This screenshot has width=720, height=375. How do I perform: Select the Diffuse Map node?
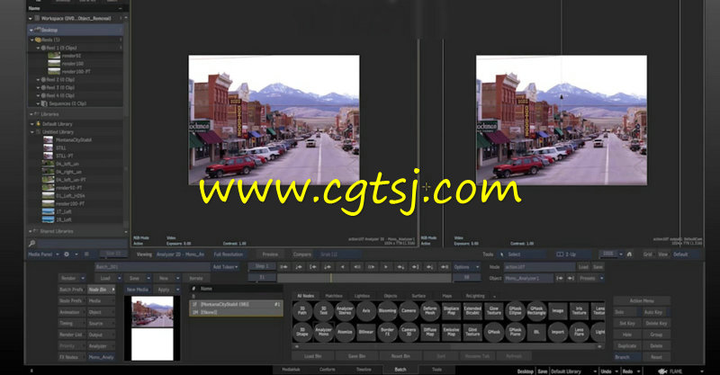tap(430, 332)
